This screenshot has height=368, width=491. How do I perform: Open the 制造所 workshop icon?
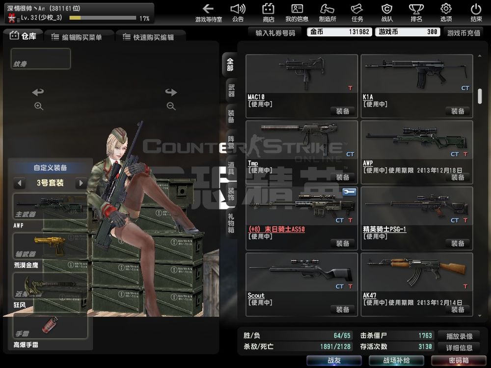[x=327, y=13]
